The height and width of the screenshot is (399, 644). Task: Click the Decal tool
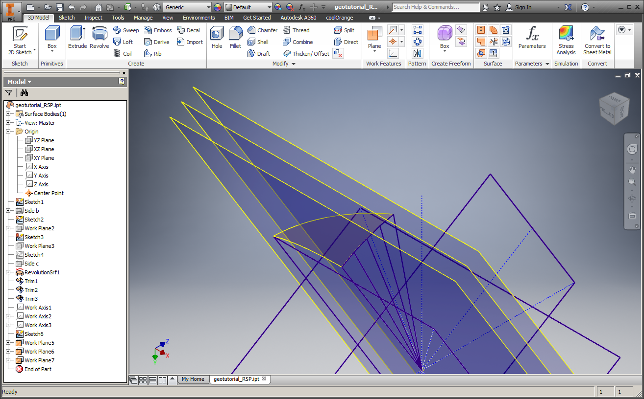click(x=188, y=30)
